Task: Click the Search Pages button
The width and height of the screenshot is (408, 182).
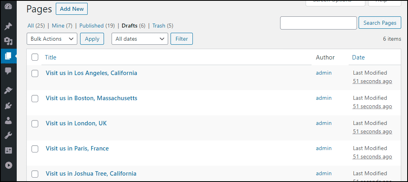Action: coord(380,23)
